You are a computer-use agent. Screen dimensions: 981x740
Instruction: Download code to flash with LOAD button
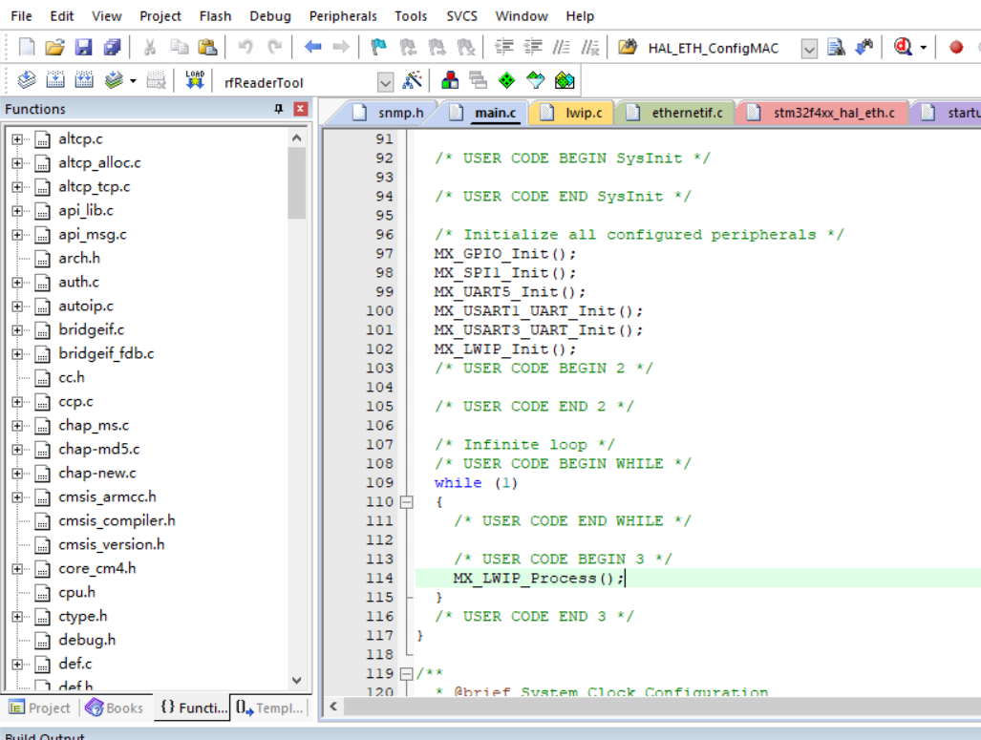[x=195, y=80]
